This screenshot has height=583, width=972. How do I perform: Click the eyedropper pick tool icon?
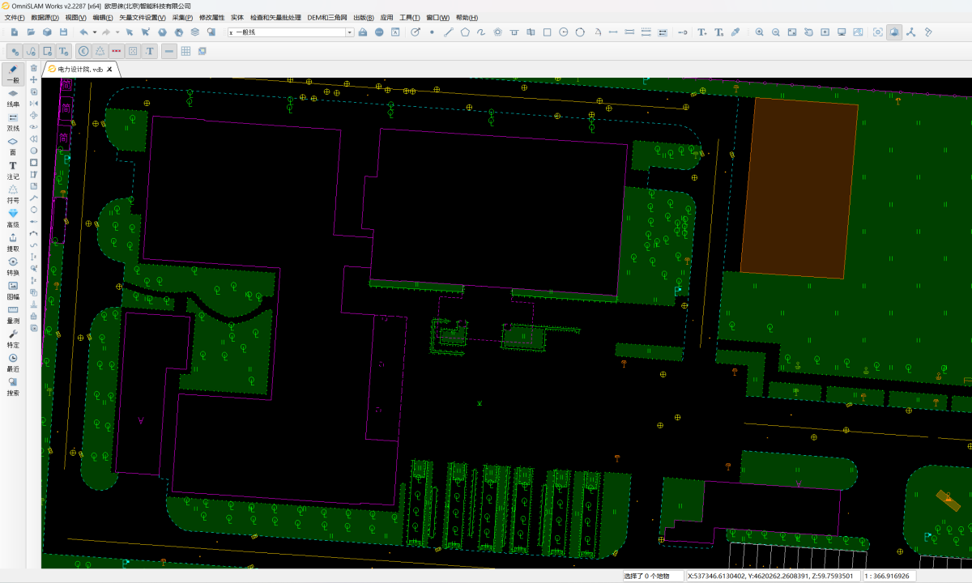[x=735, y=32]
